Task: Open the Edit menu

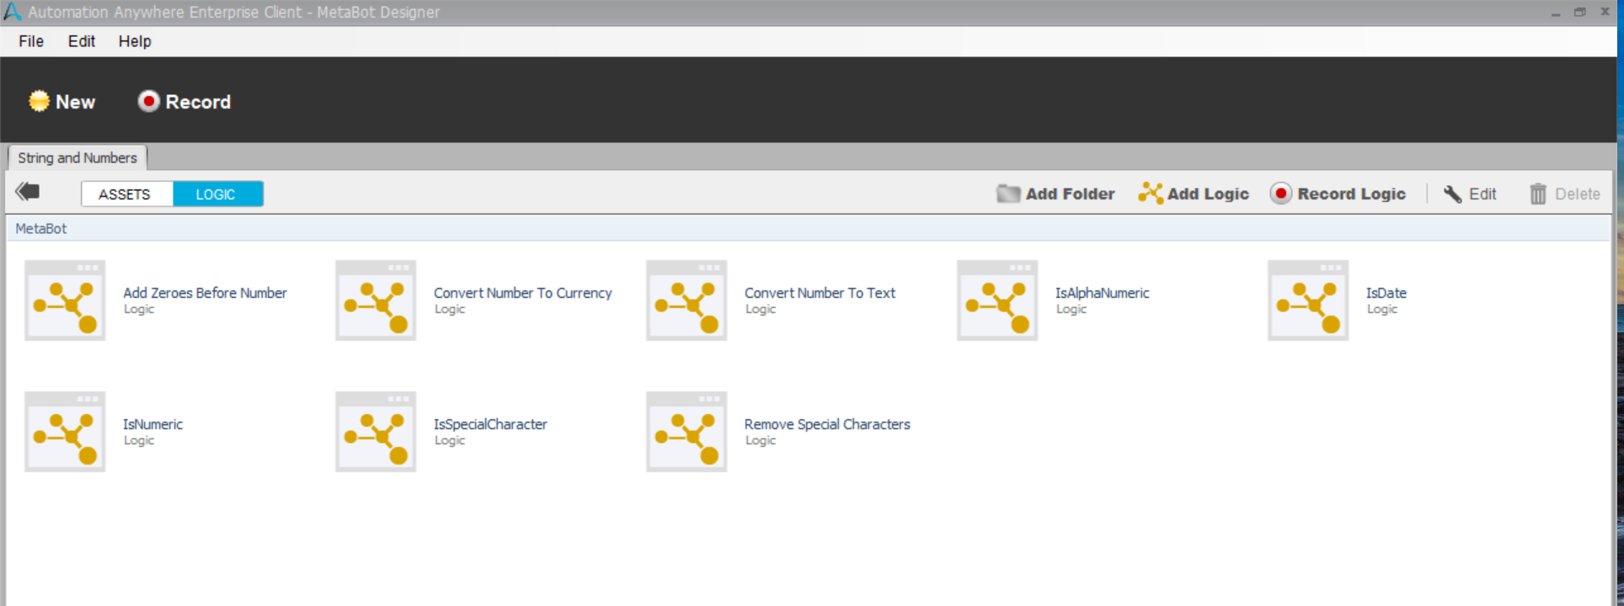Action: click(x=82, y=41)
